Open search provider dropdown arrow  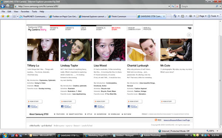(x=220, y=6)
